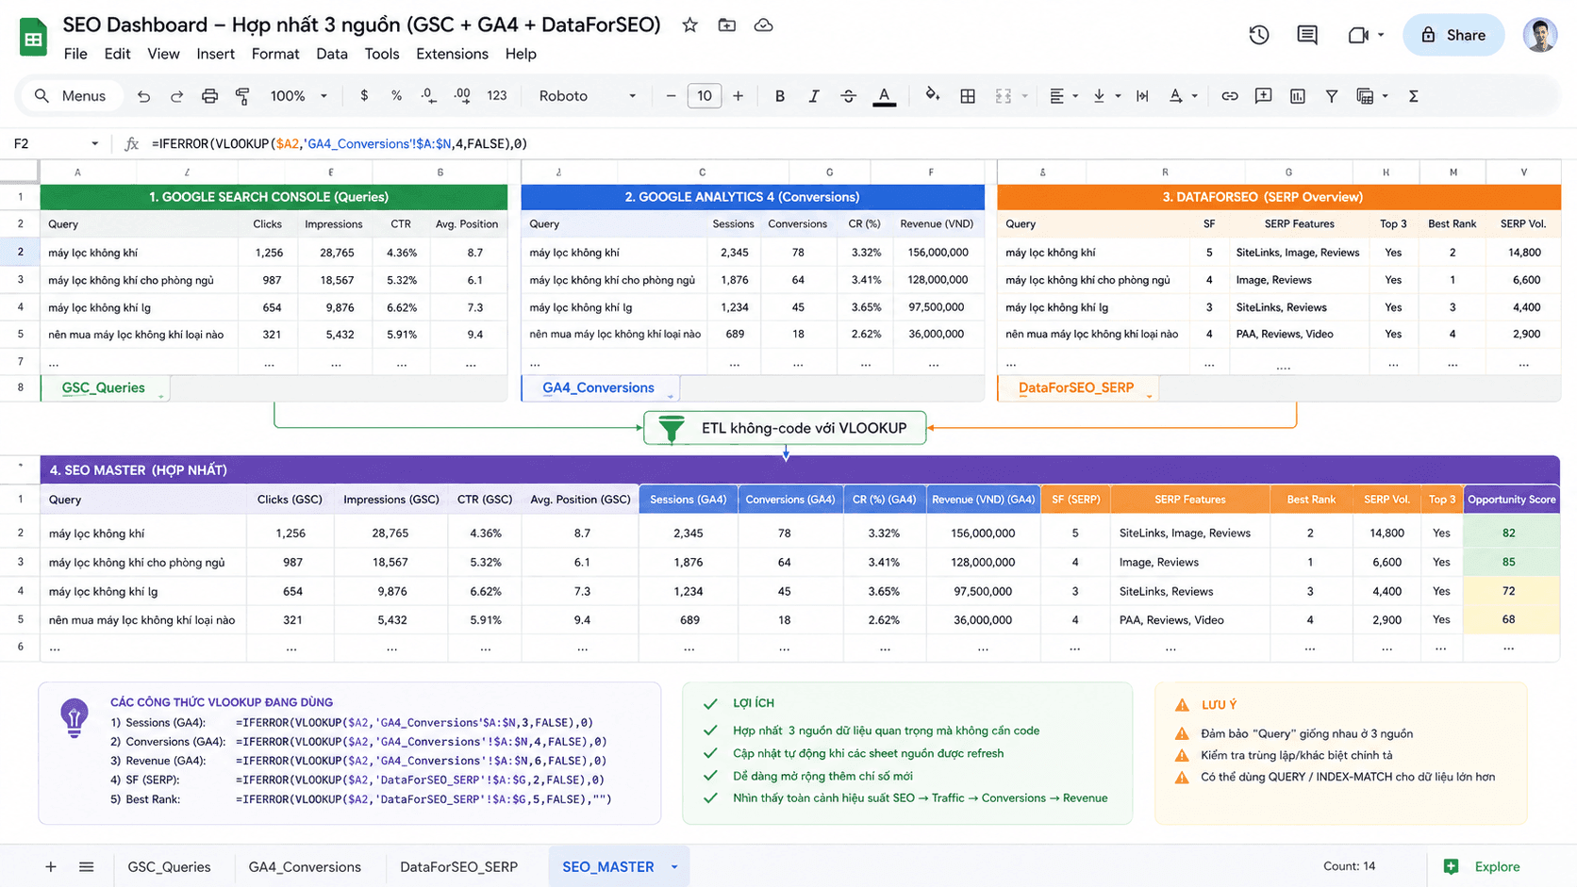Click the font size field
Viewport: 1577px width, 887px height.
tap(705, 96)
